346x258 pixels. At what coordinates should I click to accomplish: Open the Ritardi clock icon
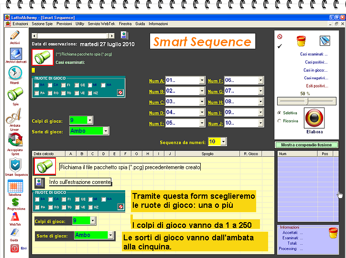tap(15, 73)
